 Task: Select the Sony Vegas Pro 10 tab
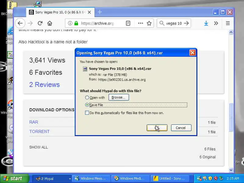click(60, 12)
